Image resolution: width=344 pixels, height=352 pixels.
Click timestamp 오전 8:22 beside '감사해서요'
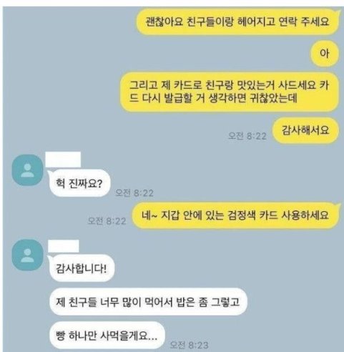click(247, 136)
